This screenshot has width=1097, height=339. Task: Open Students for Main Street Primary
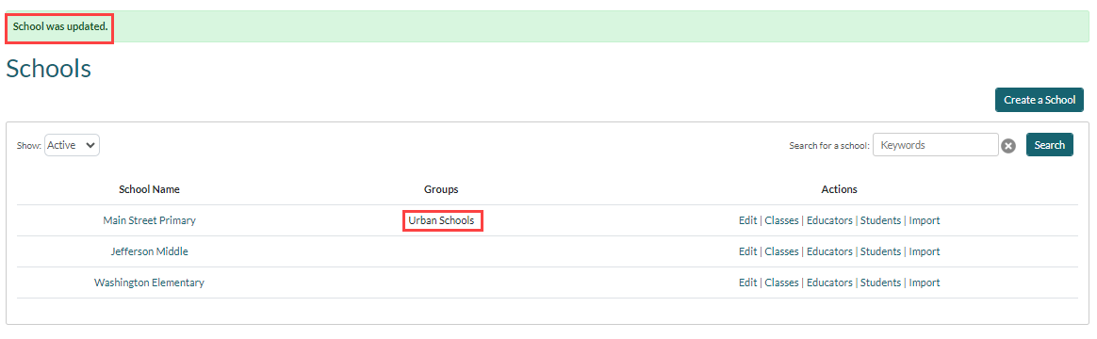(881, 220)
